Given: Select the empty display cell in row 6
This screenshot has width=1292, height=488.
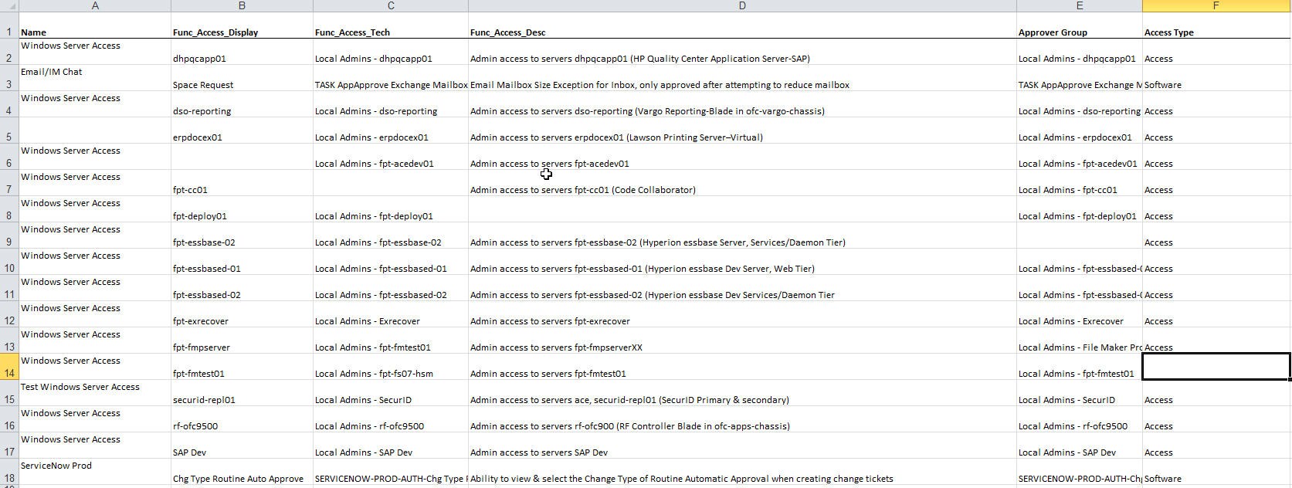Looking at the screenshot, I should pyautogui.click(x=242, y=157).
